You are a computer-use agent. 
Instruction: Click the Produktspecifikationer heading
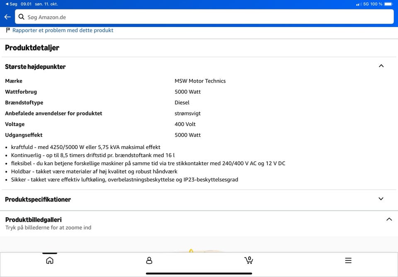click(38, 199)
